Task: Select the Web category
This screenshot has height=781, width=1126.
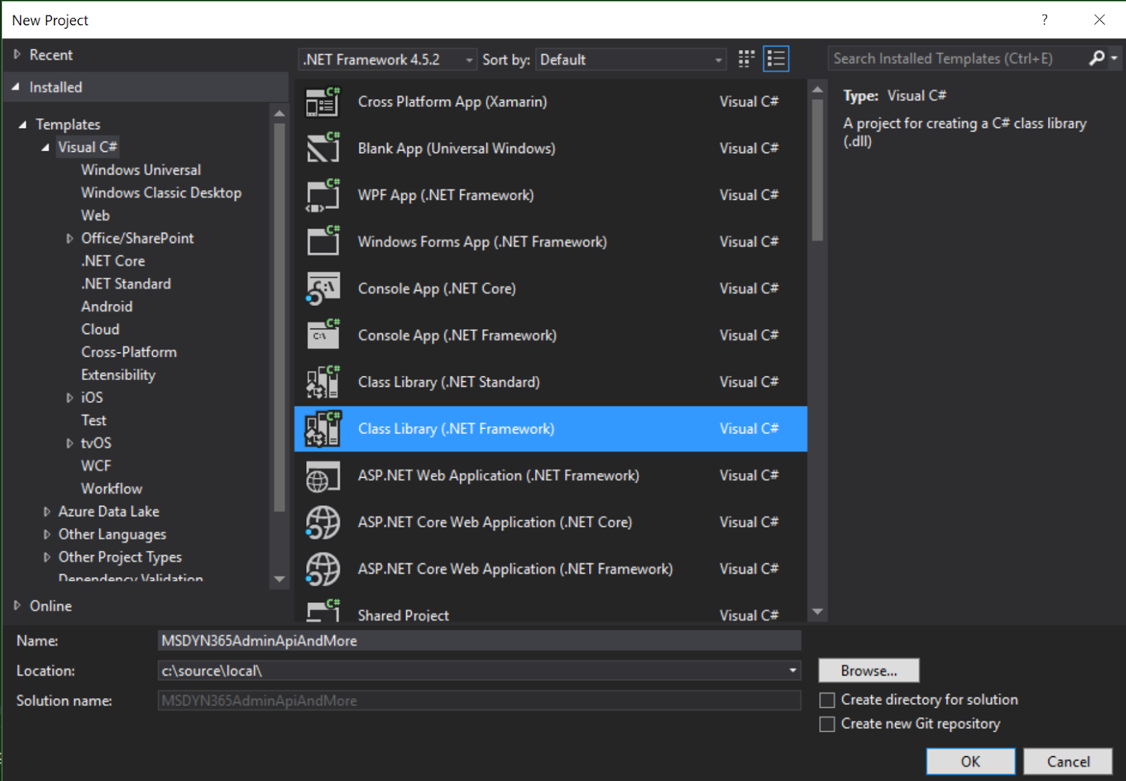Action: [x=95, y=215]
